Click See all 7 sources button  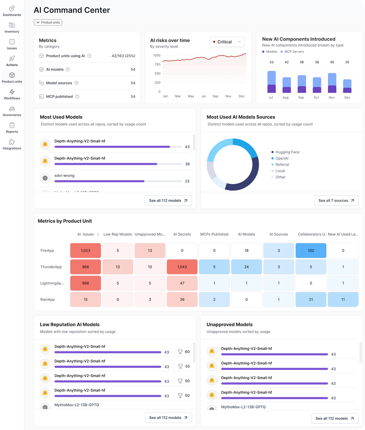(x=336, y=201)
